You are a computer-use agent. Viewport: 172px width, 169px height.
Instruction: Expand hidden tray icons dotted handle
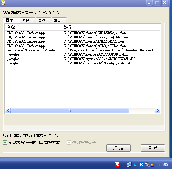point(111,165)
